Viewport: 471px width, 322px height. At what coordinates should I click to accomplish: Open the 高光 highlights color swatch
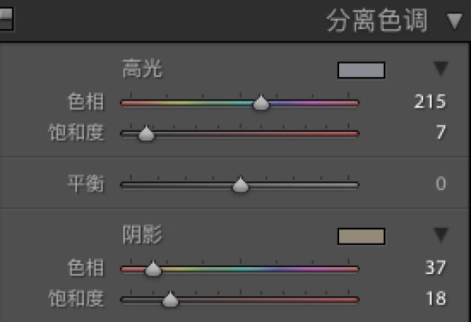pos(361,70)
